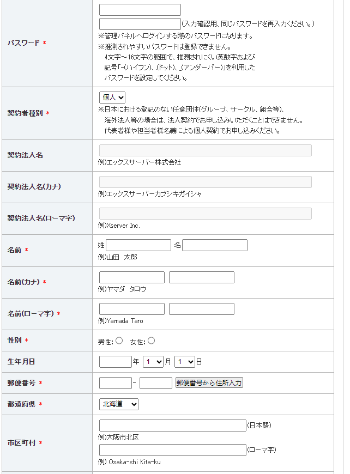Click the first postal code field
The height and width of the screenshot is (474, 350).
click(x=116, y=383)
